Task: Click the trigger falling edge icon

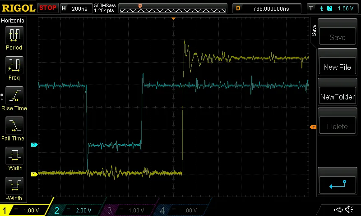Action: coord(321,9)
